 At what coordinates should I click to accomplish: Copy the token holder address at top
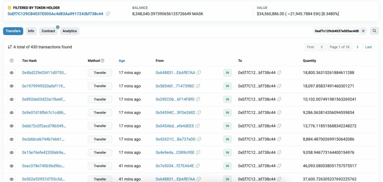108,14
